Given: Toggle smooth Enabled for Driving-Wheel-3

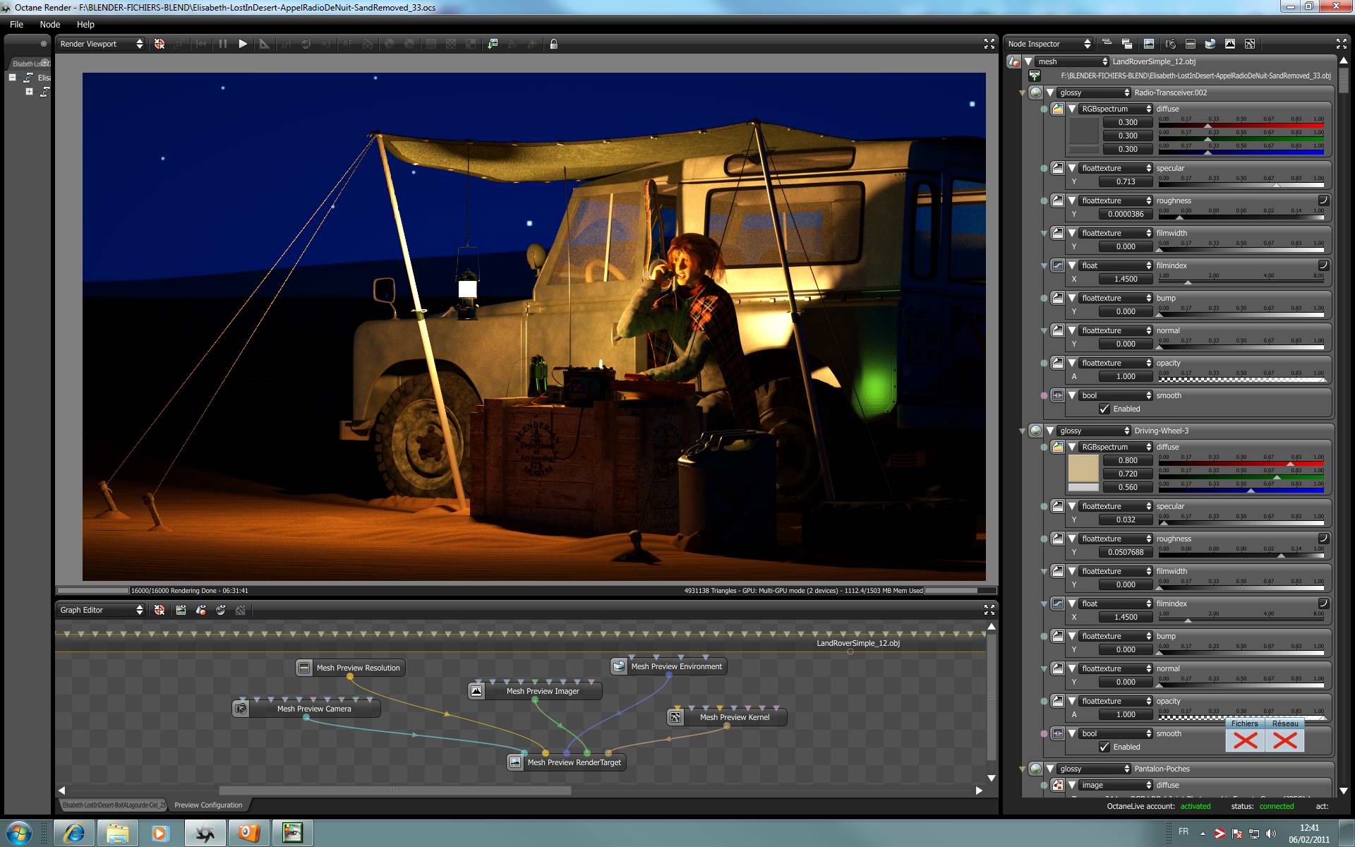Looking at the screenshot, I should [x=1104, y=747].
